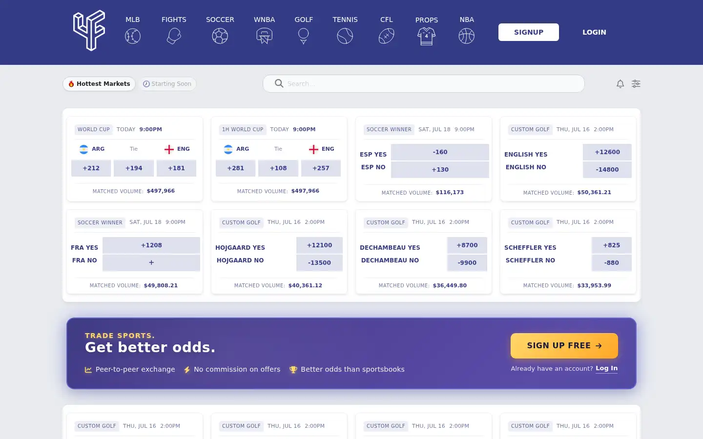Open the MLB baseball icon
The width and height of the screenshot is (703, 439).
(x=133, y=36)
